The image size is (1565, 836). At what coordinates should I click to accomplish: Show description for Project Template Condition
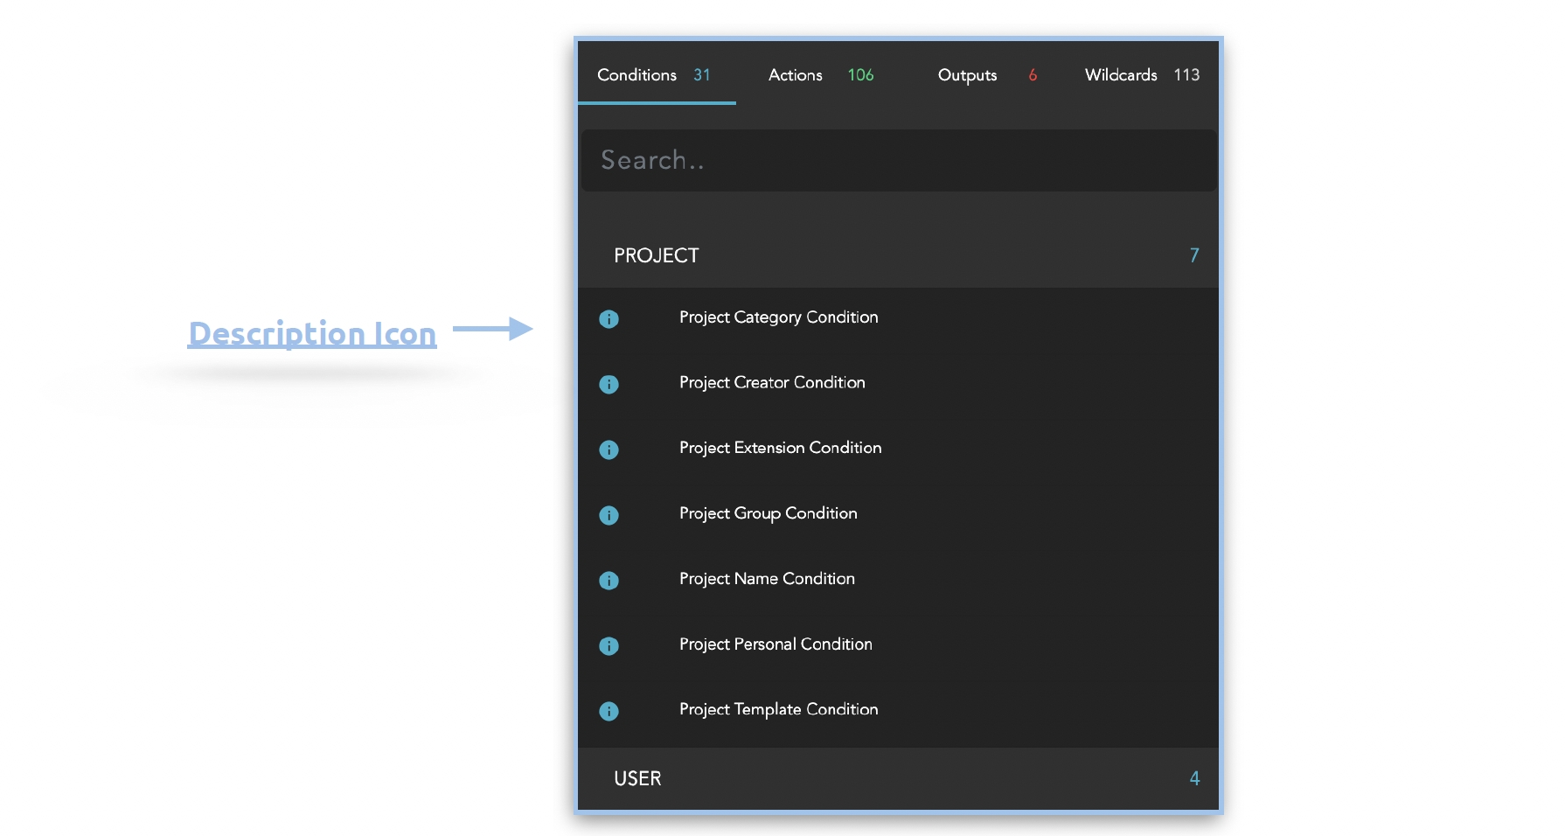click(x=609, y=711)
